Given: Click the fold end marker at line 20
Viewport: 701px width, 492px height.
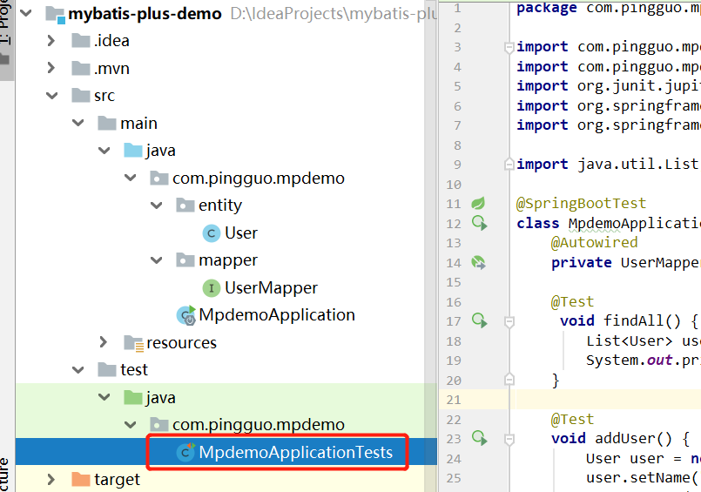Looking at the screenshot, I should click(x=509, y=380).
